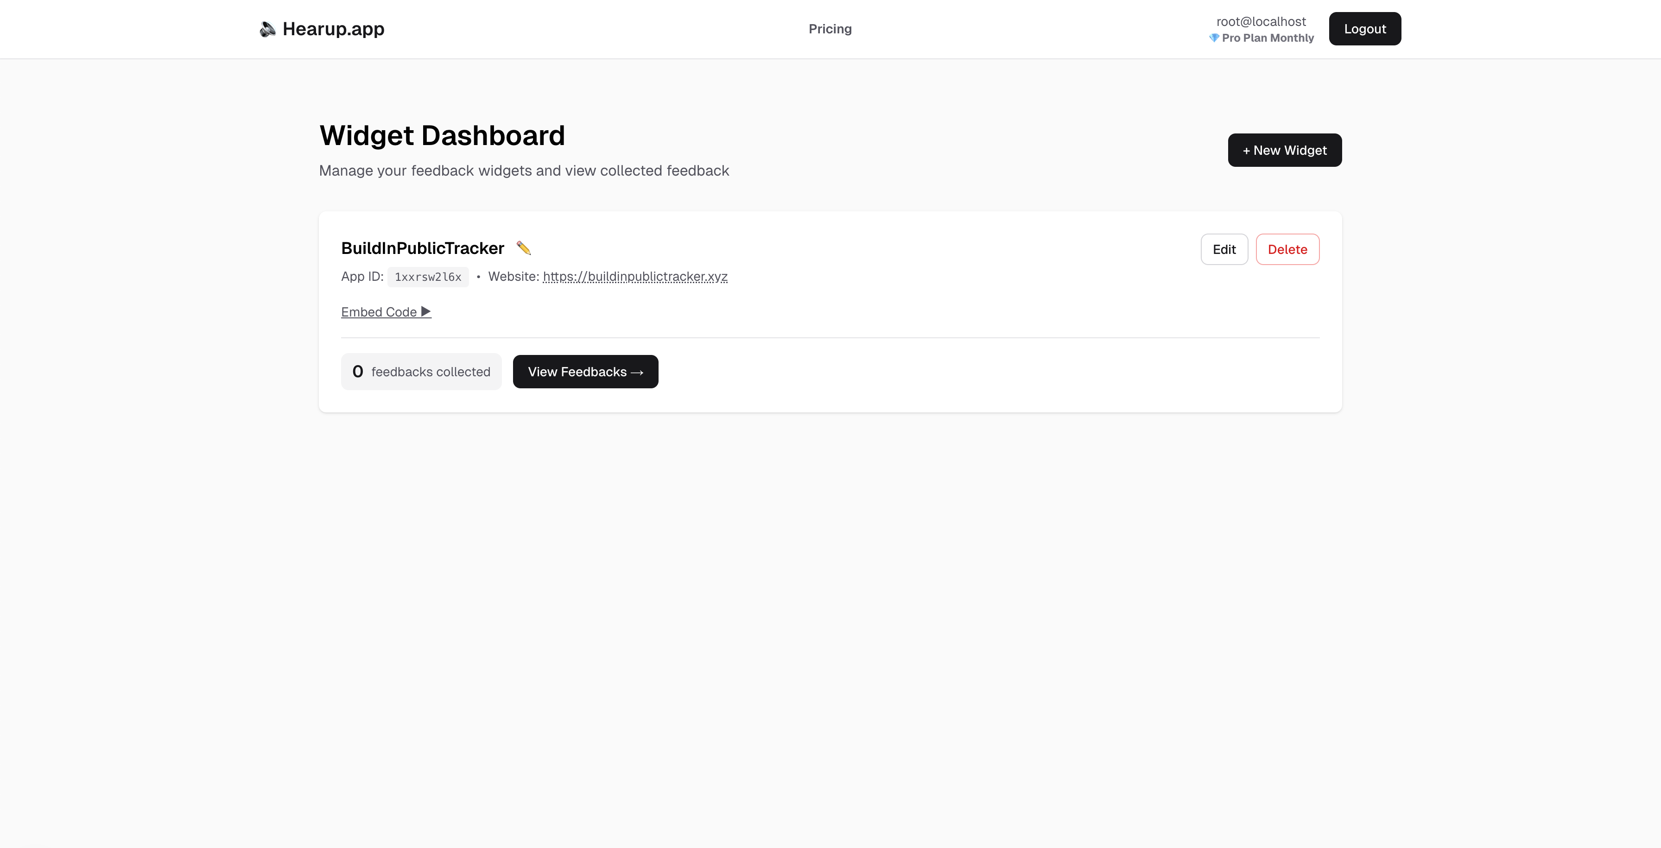
Task: Create a new widget with + New Widget
Action: point(1284,150)
